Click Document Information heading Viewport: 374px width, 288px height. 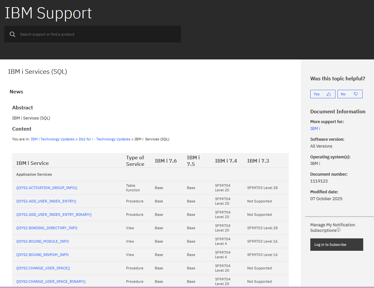(337, 111)
